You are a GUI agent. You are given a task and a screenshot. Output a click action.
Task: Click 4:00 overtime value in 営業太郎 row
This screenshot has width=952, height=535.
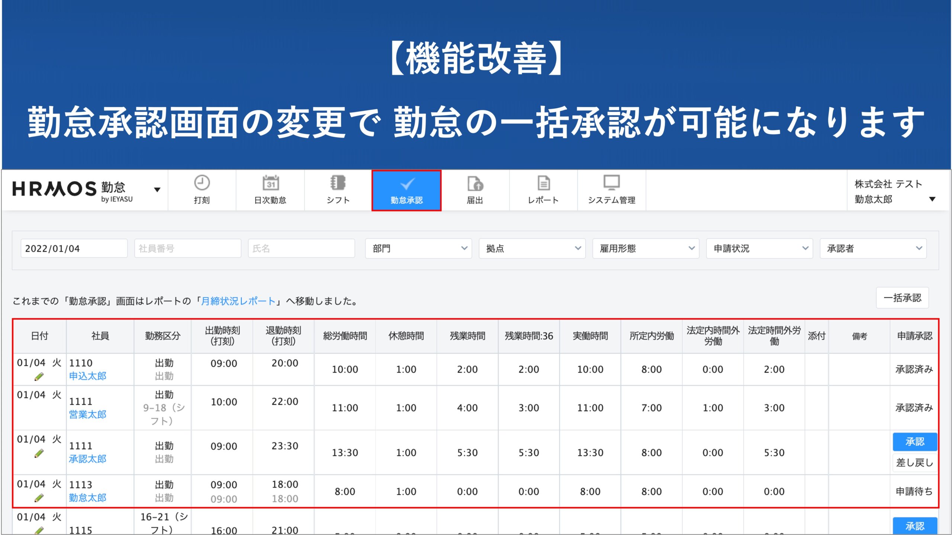[467, 408]
